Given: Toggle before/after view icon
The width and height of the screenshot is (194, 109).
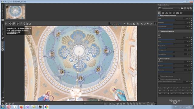Looking at the screenshot, I should coord(14,24).
